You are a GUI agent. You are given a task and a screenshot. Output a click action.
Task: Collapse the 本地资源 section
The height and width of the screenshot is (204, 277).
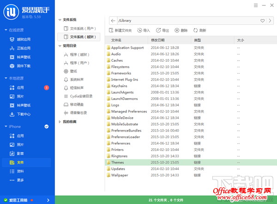pyautogui.click(x=6, y=78)
